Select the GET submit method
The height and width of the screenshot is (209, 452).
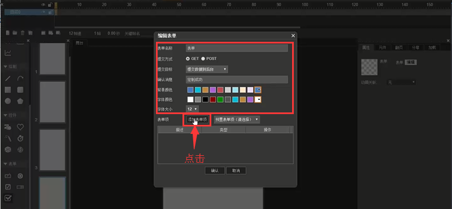[x=188, y=59]
